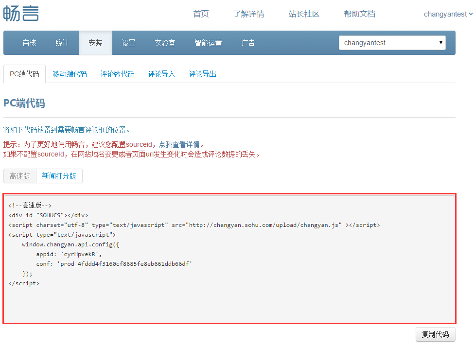Click the PC端代码 heading
This screenshot has width=475, height=346.
coord(24,103)
